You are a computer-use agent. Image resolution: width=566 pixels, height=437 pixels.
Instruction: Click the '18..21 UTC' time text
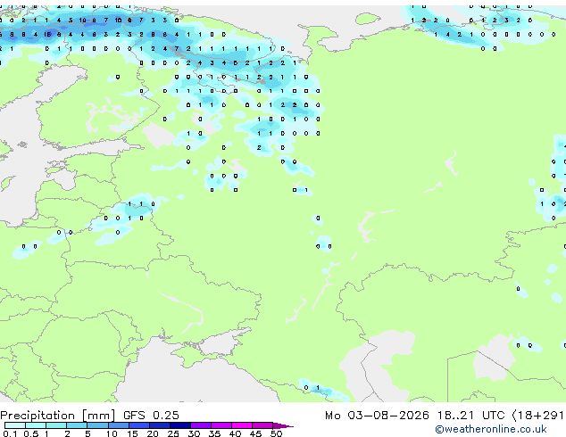(x=470, y=416)
